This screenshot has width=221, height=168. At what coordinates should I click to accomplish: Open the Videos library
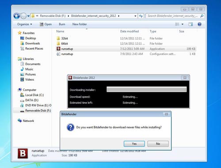click(x=27, y=79)
